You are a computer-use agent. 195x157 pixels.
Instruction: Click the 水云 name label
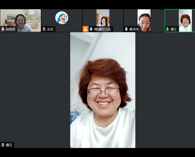50,29
